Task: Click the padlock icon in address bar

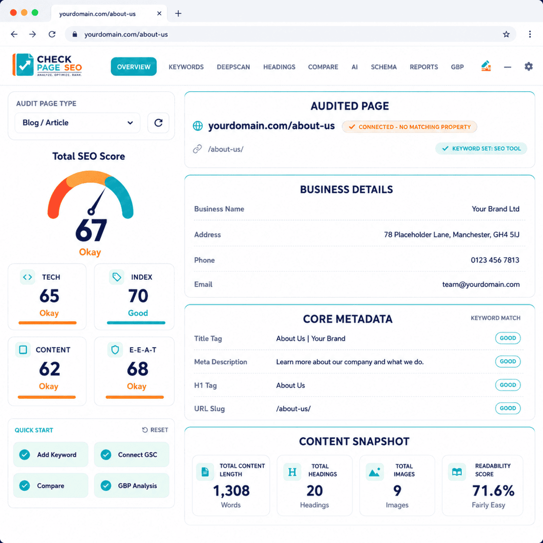Action: pos(75,34)
